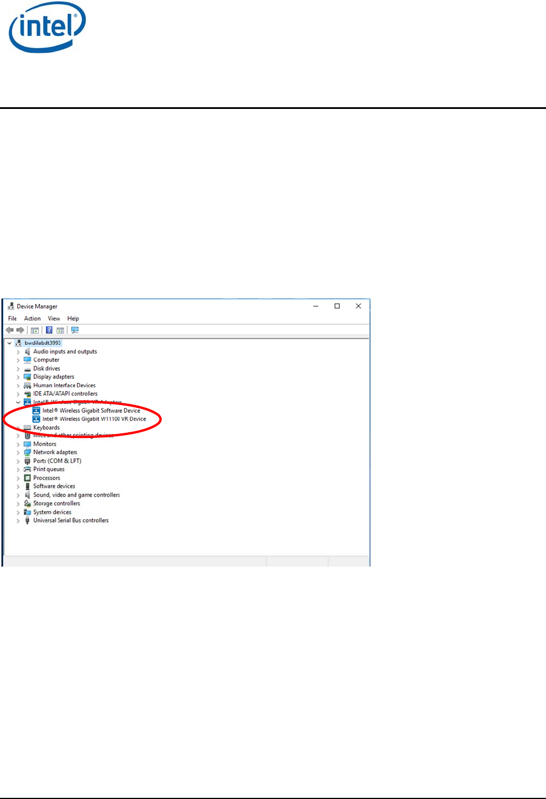
Task: Expand the Universal Serial Bus controllers category
Action: click(x=18, y=521)
